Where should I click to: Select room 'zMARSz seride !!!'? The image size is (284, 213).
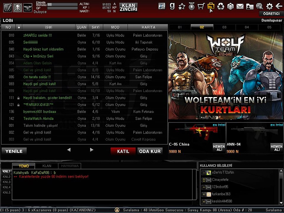tap(84, 35)
